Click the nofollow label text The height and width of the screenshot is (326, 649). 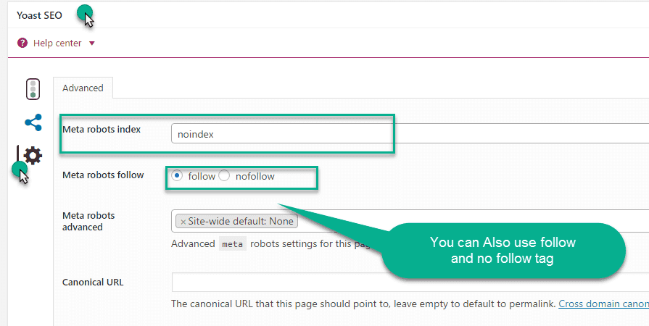(x=255, y=176)
